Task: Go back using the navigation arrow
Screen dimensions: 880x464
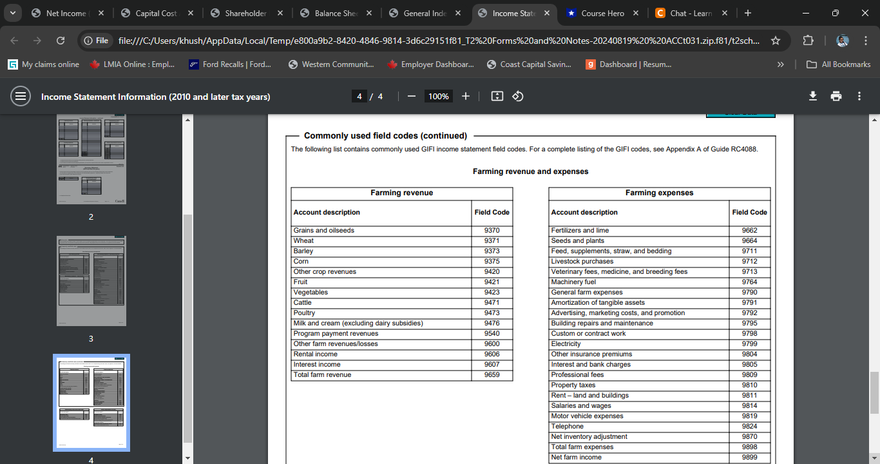Action: (x=14, y=39)
